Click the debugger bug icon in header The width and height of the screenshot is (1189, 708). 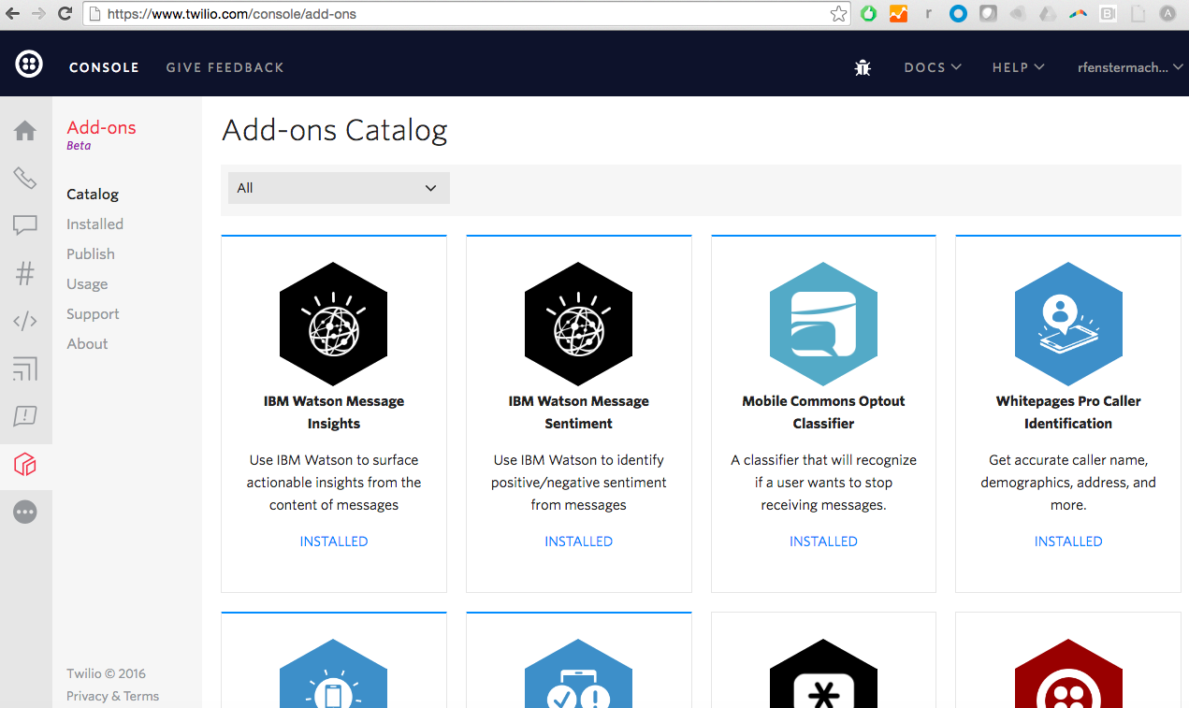coord(863,67)
